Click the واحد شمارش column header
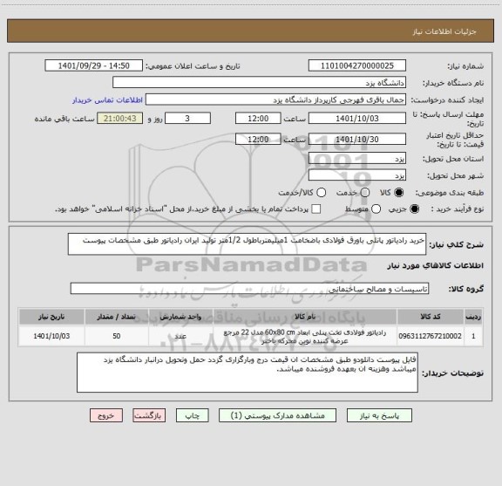The height and width of the screenshot is (486, 502). pos(180,317)
